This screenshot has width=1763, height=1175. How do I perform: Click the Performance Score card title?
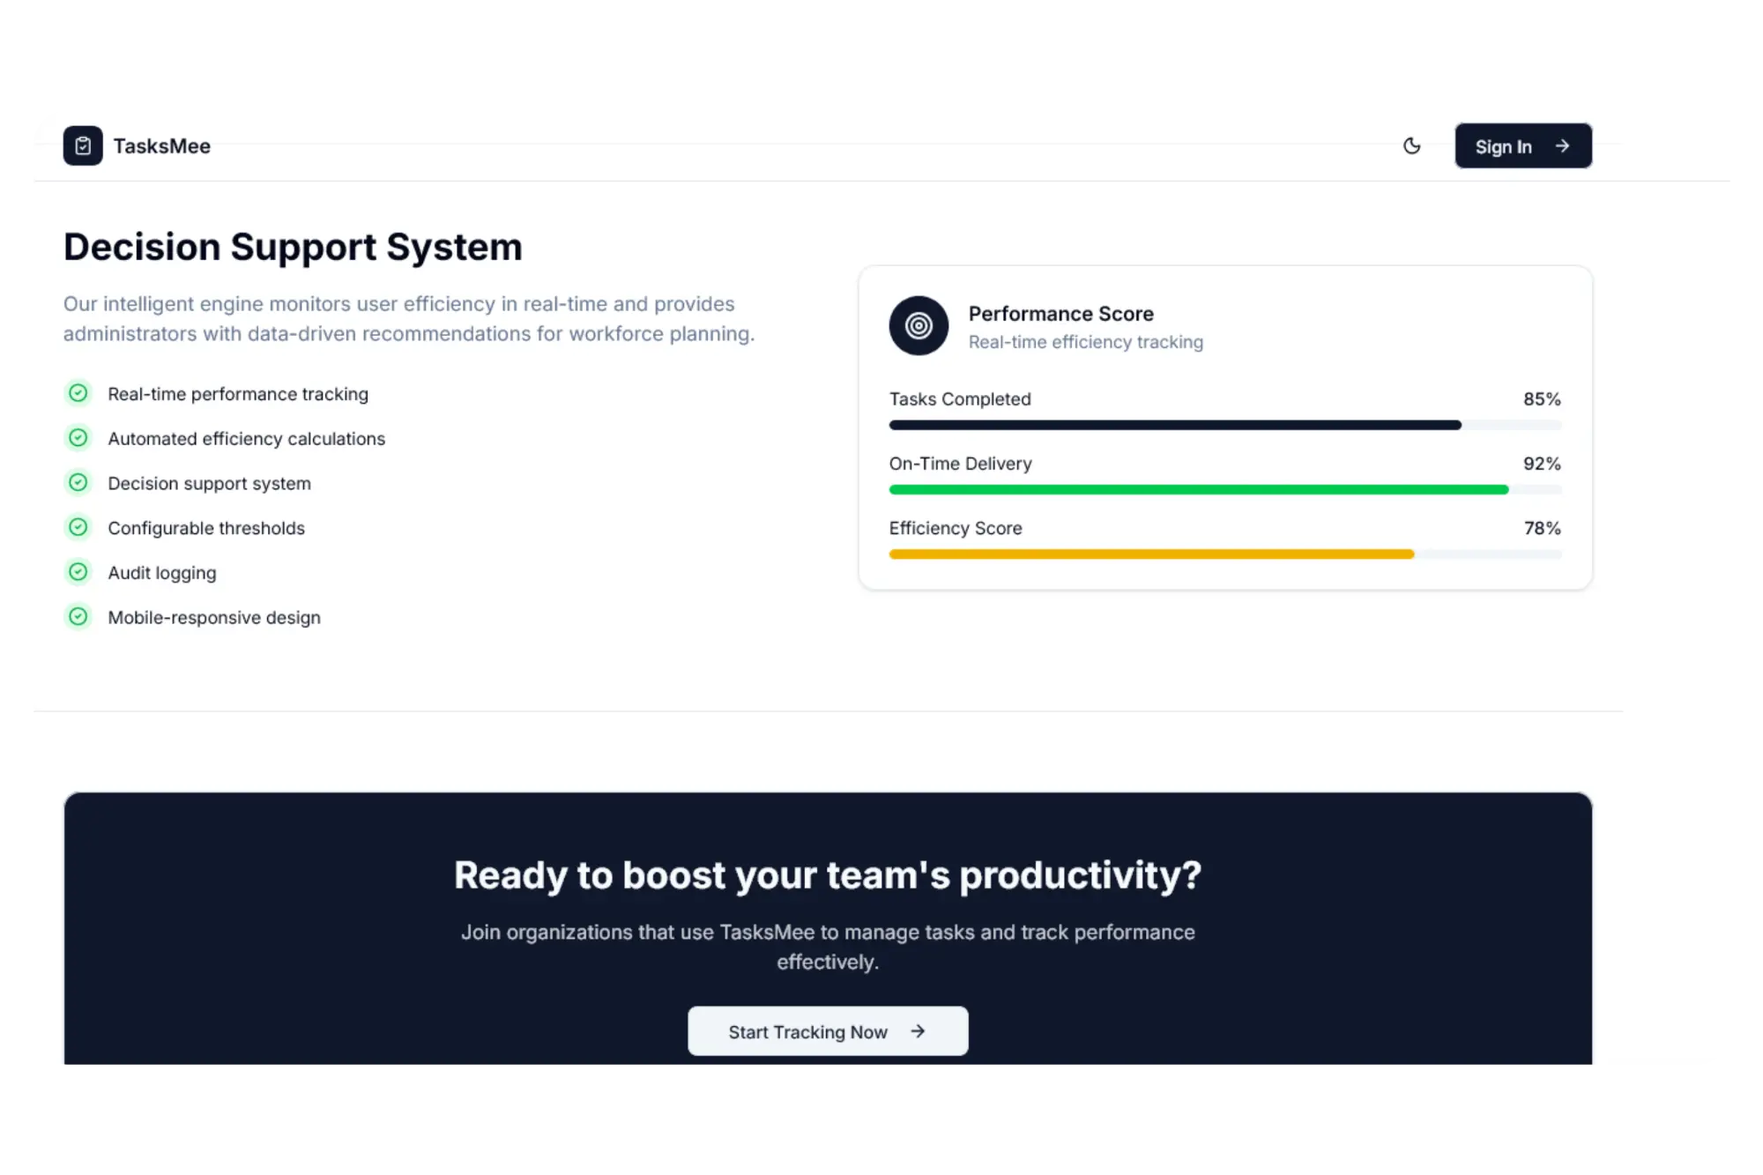tap(1060, 314)
